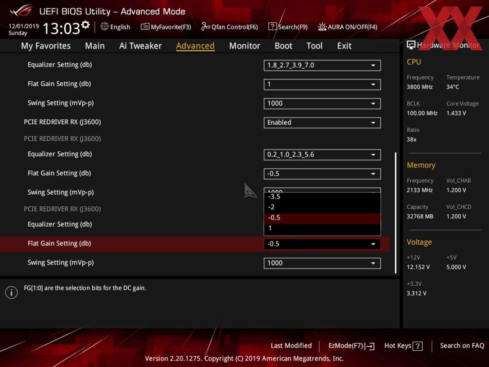489x367 pixels.
Task: Choose 1 from the open list
Action: coord(322,228)
